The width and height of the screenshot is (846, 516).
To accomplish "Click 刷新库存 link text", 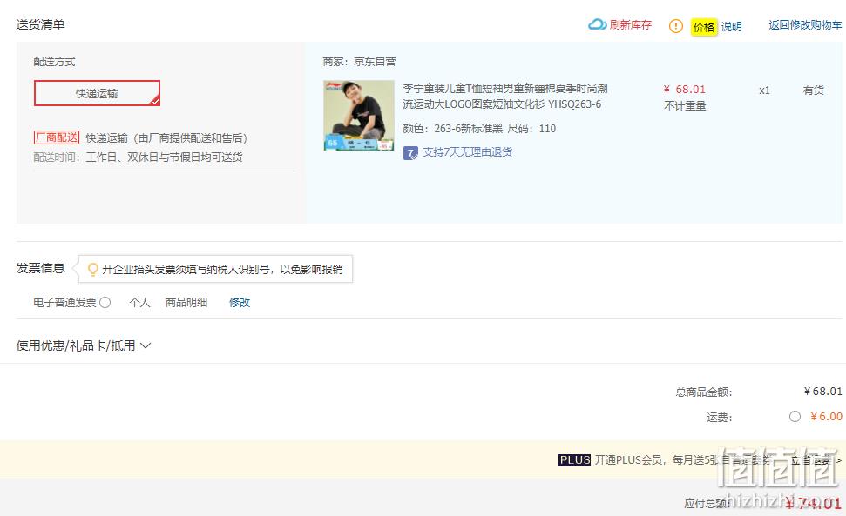I will click(631, 24).
